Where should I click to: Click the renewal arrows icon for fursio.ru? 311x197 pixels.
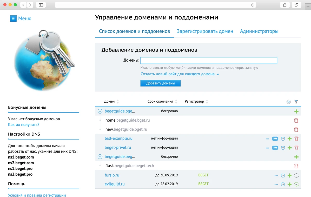click(296, 175)
